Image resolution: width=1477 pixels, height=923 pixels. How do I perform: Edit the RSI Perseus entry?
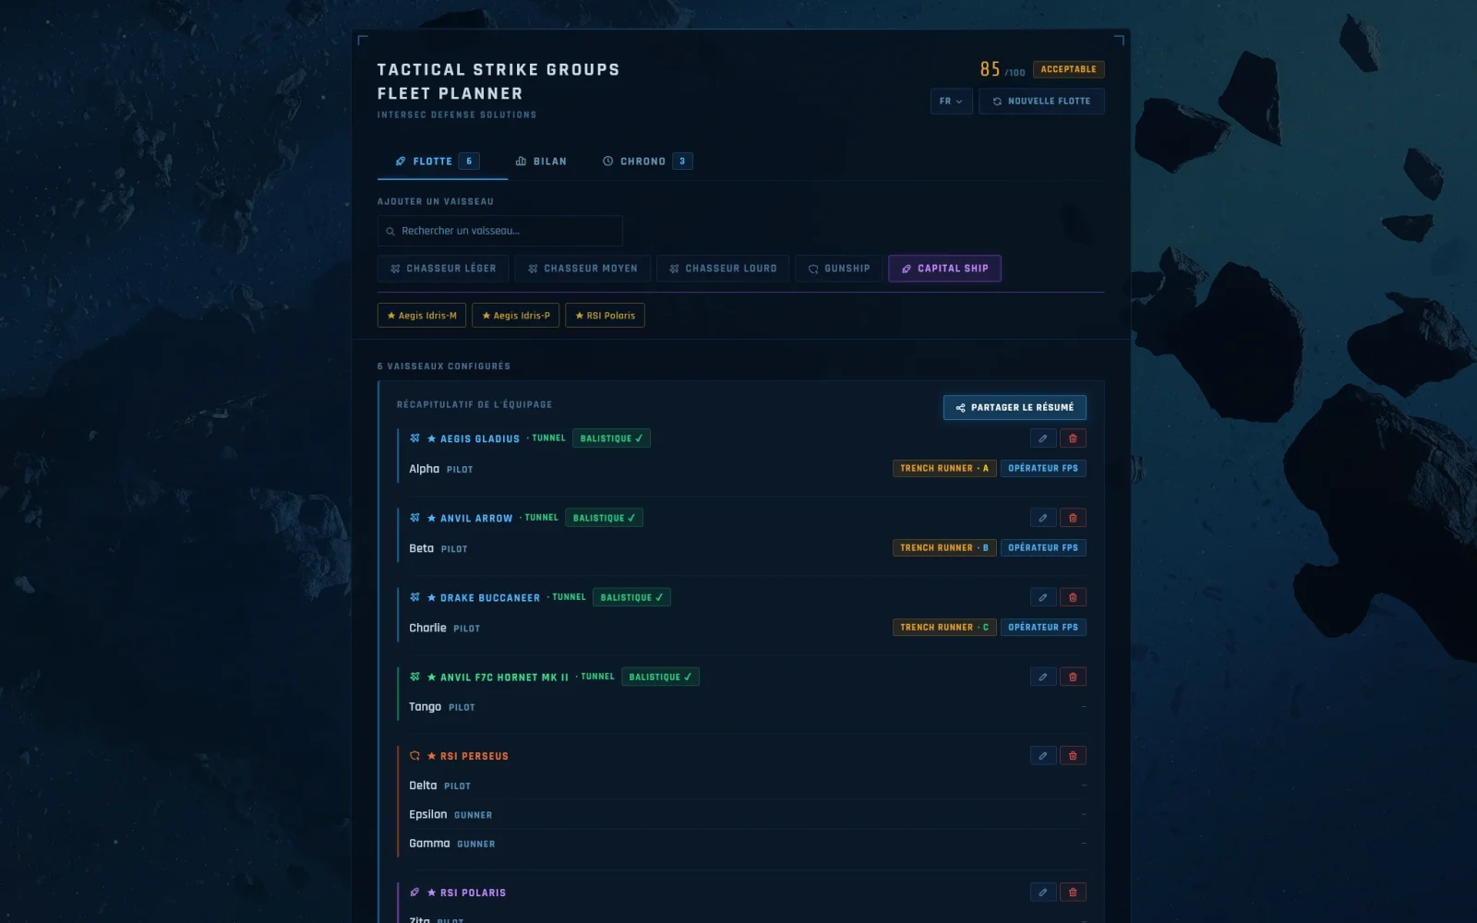point(1043,755)
